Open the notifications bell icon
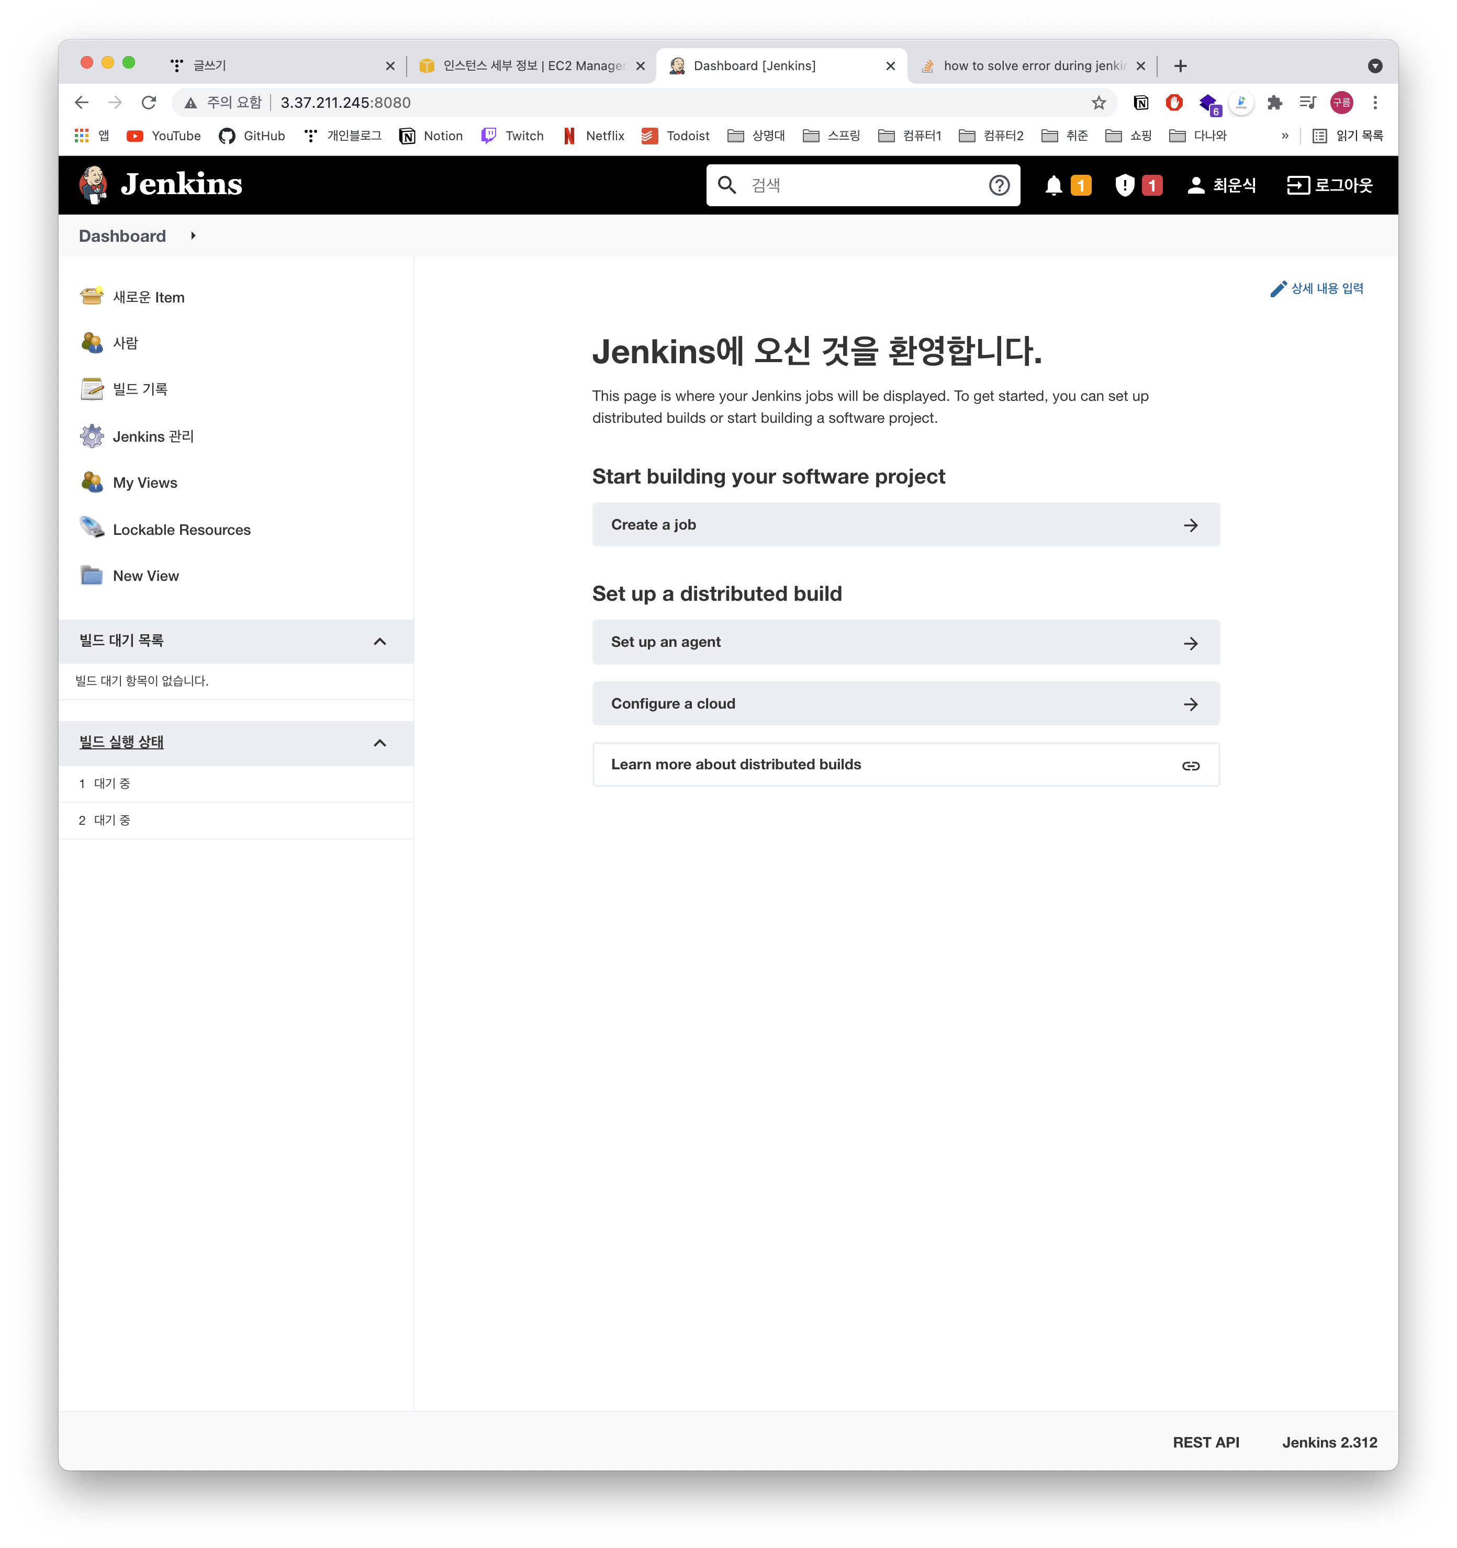Viewport: 1457px width, 1548px height. click(1053, 185)
